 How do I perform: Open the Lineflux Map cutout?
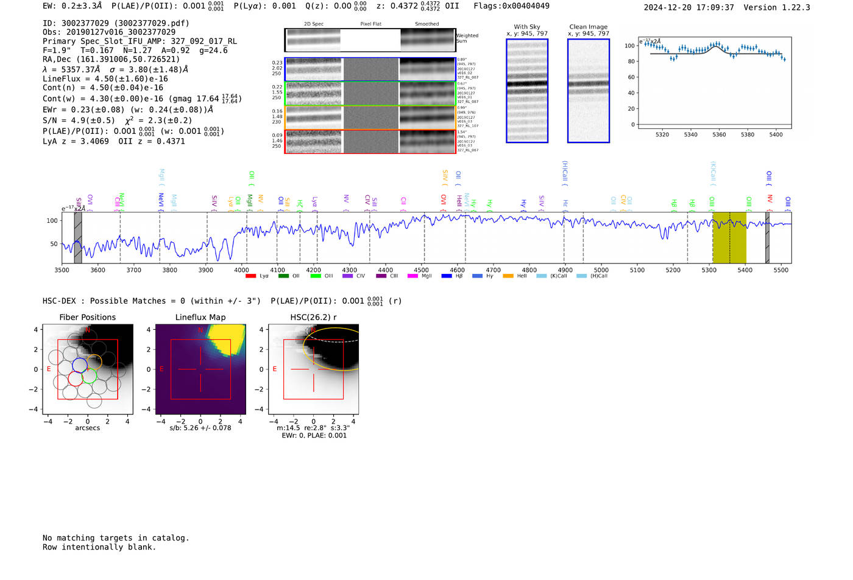(200, 369)
